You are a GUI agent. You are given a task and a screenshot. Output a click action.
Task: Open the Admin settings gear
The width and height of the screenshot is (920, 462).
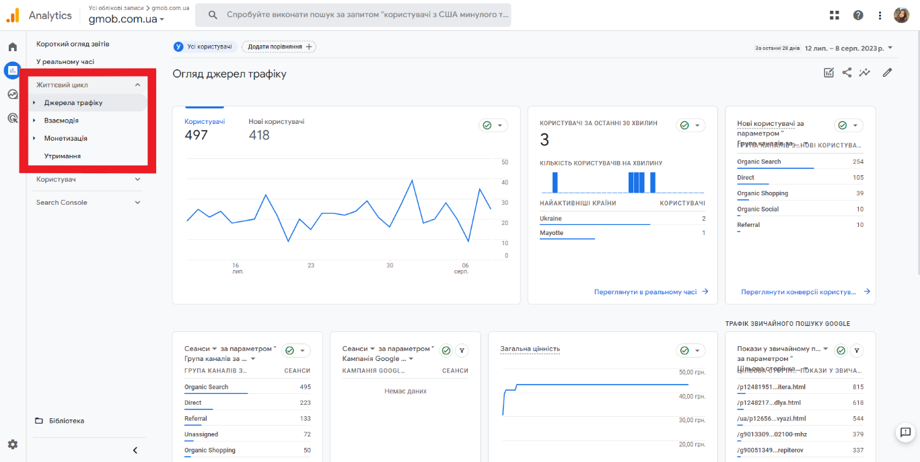tap(11, 444)
